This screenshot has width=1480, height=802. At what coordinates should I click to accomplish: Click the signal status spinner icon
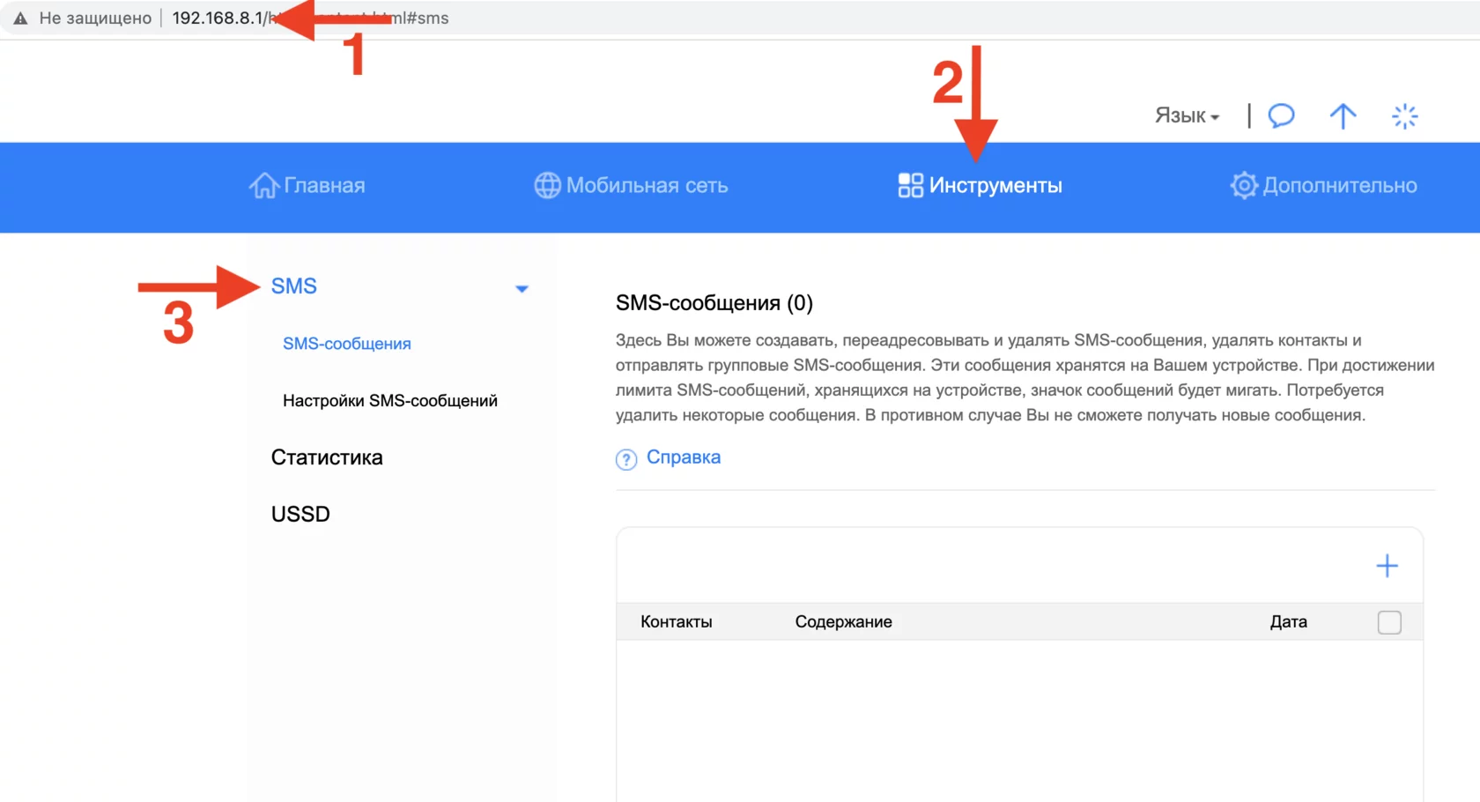pyautogui.click(x=1404, y=115)
